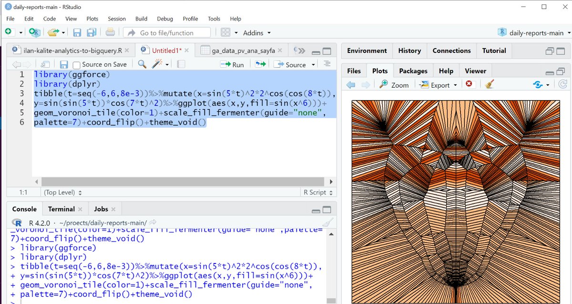Click the Compile Report notebook icon
This screenshot has width=572, height=304.
(181, 64)
